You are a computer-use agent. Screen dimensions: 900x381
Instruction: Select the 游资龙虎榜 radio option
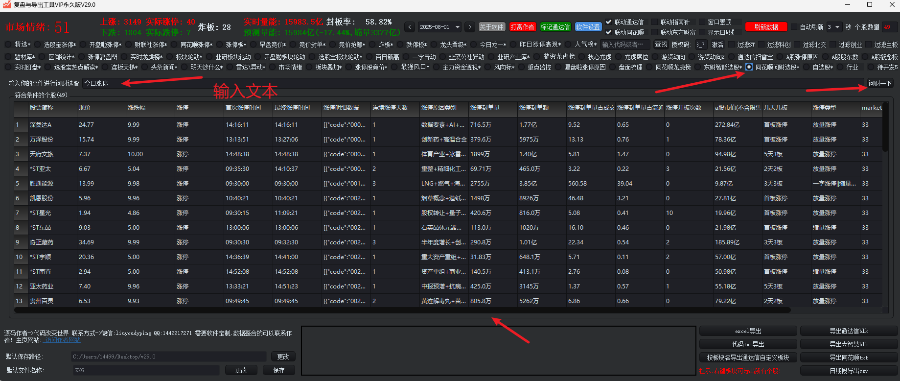pos(537,57)
